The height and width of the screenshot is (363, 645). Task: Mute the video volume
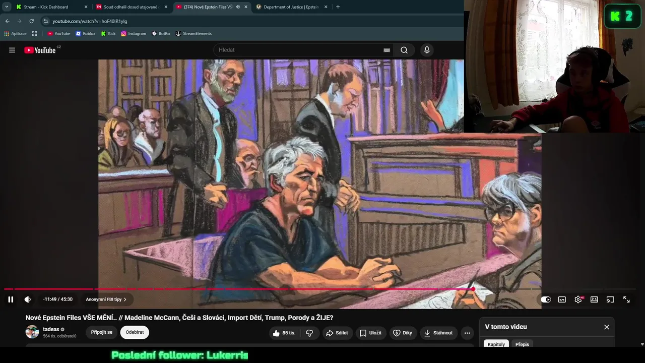coord(28,299)
